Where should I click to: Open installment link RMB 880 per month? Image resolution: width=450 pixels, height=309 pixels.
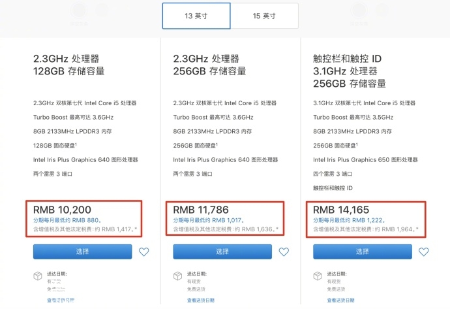[x=67, y=220]
